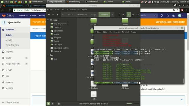This screenshot has height=106, width=189.
Task: Open Groups in GitLab navbar
Action: (x=33, y=16)
